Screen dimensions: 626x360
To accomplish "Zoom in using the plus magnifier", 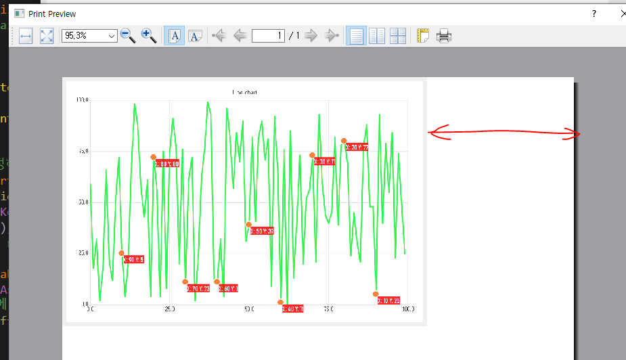I will (x=149, y=36).
